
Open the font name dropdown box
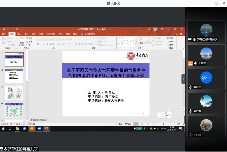pyautogui.click(x=49, y=39)
